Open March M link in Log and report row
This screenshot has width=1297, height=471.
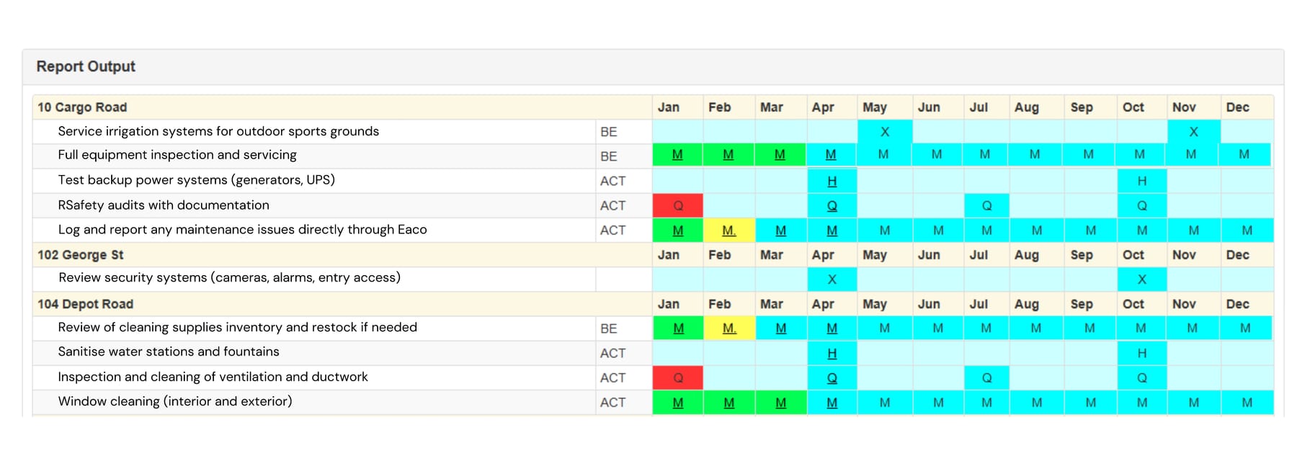[x=781, y=230]
